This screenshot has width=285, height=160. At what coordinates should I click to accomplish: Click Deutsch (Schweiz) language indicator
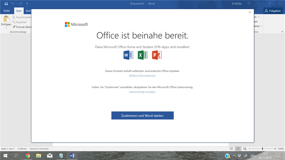pyautogui.click(x=39, y=149)
